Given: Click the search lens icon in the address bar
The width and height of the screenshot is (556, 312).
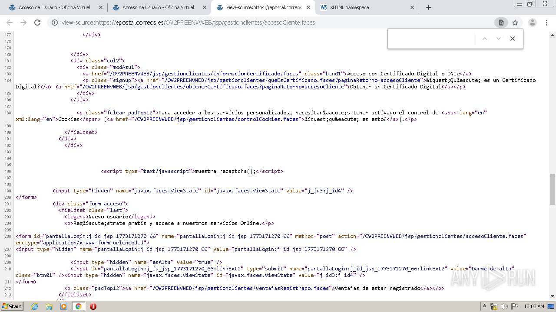Looking at the screenshot, I should coord(501,23).
